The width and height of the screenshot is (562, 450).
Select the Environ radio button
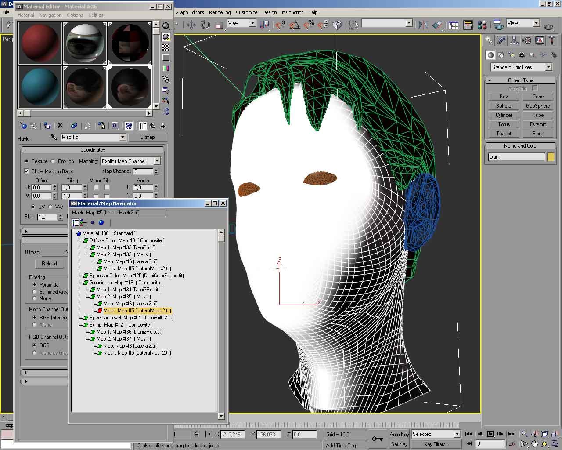tap(53, 161)
